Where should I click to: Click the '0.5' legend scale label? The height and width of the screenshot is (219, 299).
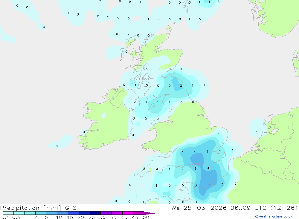pyautogui.click(x=16, y=217)
